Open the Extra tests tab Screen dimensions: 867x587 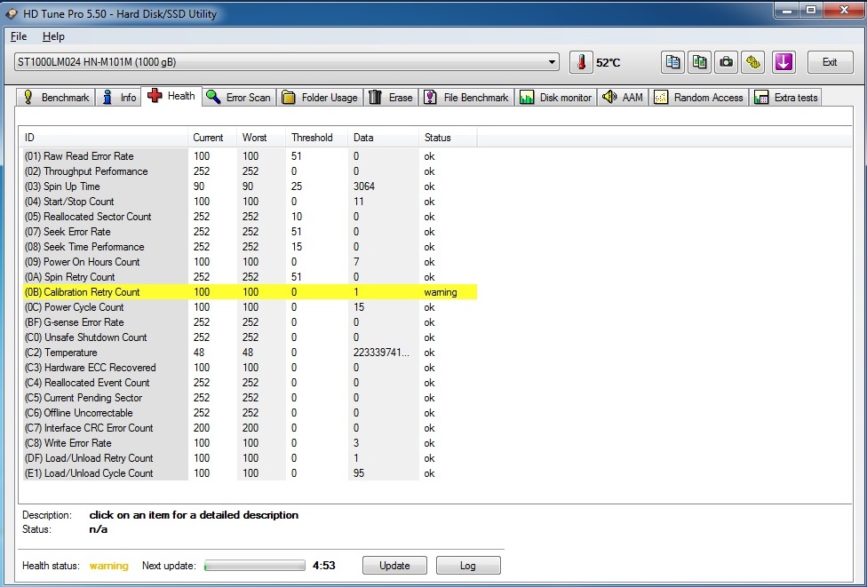[785, 98]
